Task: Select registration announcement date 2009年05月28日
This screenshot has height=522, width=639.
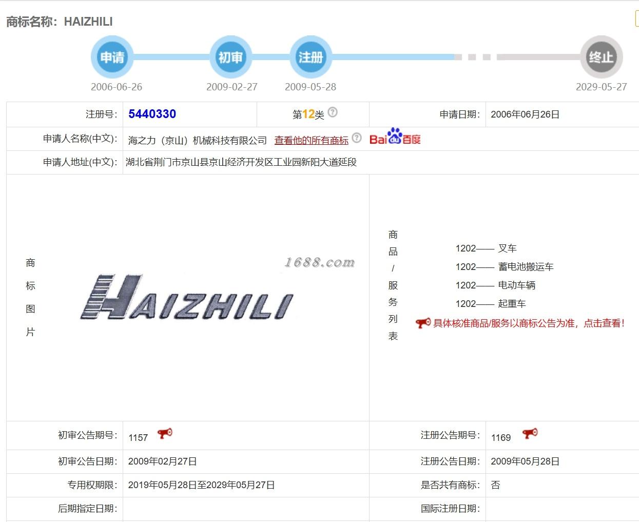Action: point(525,461)
